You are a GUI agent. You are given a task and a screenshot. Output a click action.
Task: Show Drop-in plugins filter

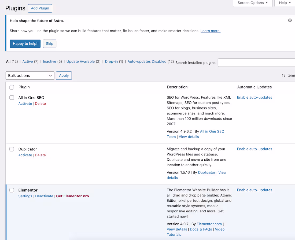click(111, 61)
